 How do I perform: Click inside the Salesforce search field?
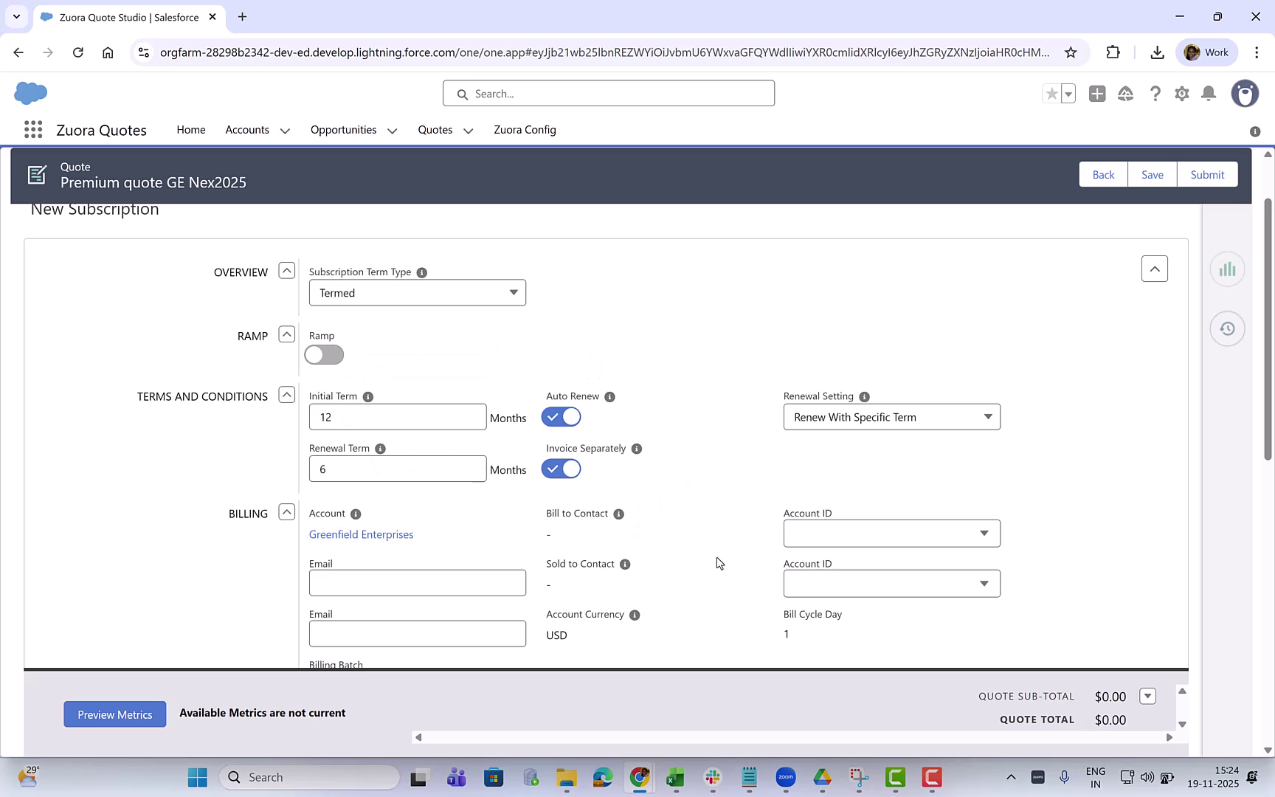608,93
